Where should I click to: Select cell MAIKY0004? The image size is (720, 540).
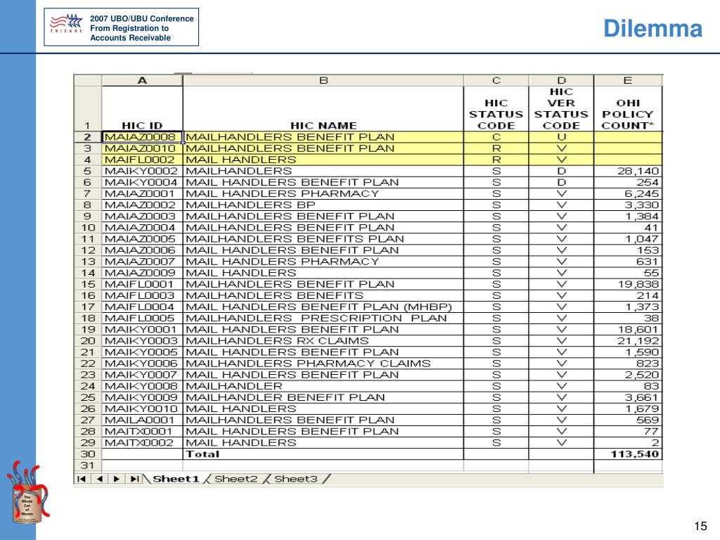click(142, 182)
